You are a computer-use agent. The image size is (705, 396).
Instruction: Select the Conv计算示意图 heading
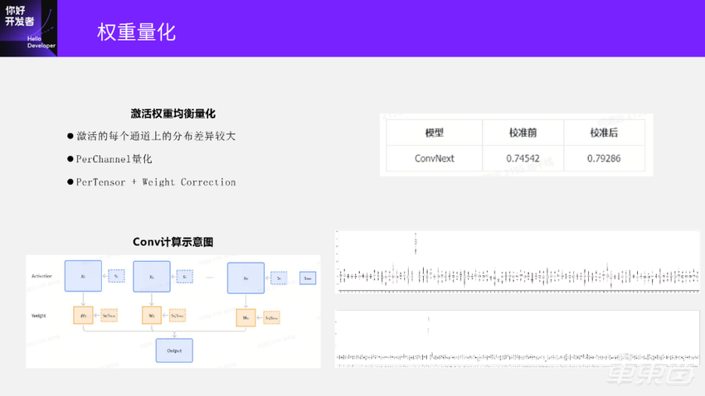point(173,242)
